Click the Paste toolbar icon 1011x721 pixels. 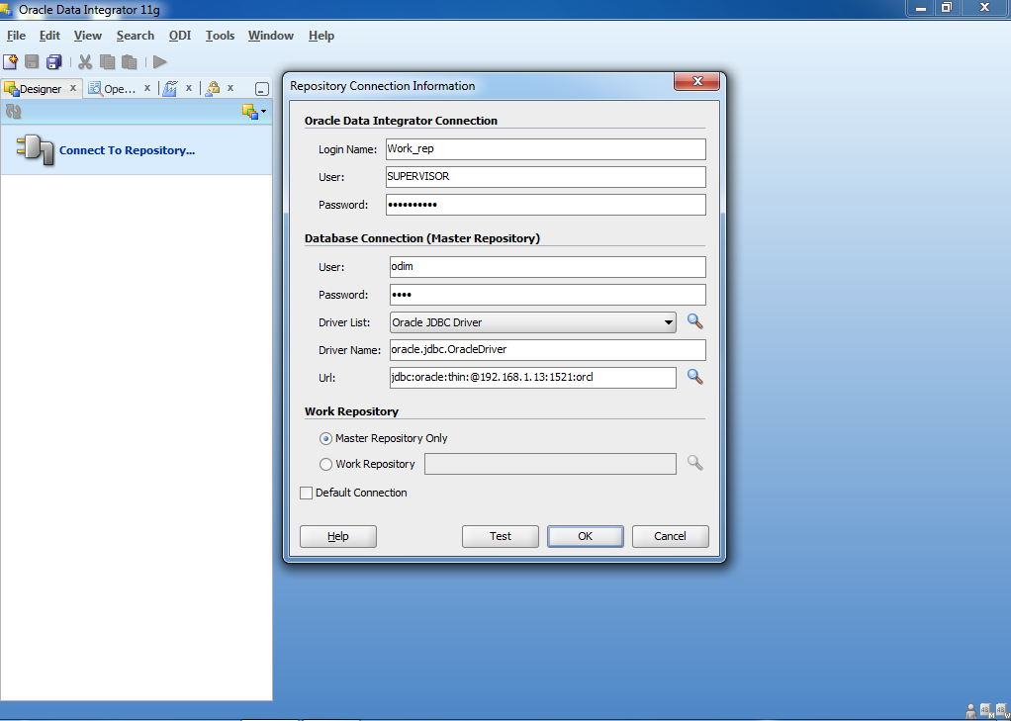coord(129,61)
